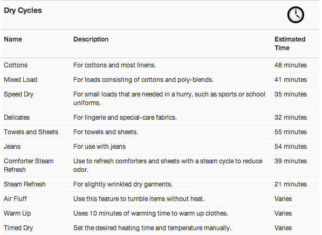
Task: Click the 55 minutes time value
Action: coord(291,132)
